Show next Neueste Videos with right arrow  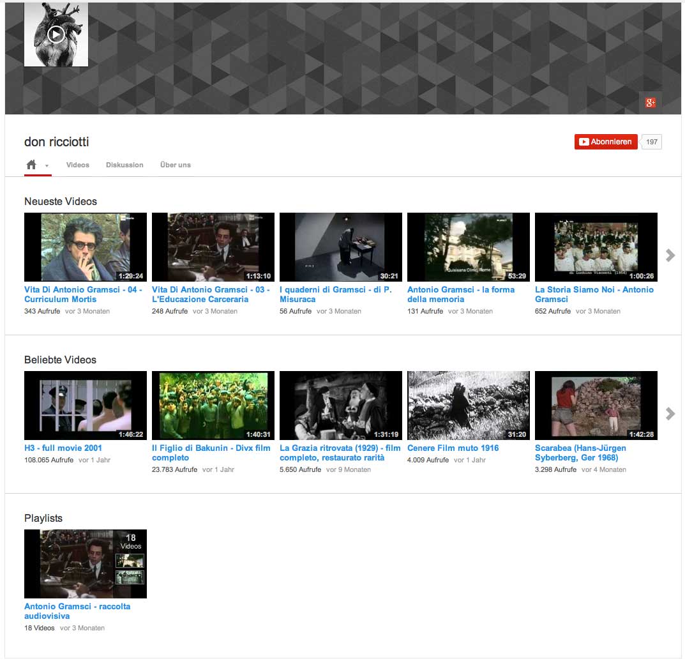670,255
